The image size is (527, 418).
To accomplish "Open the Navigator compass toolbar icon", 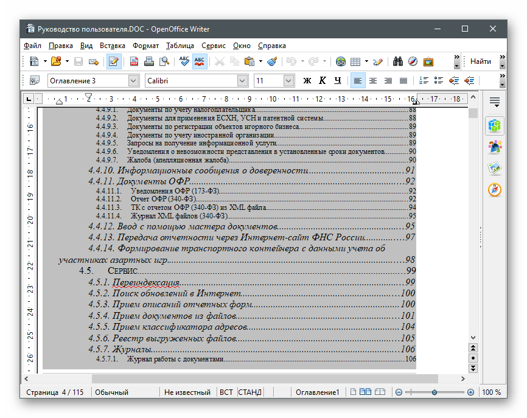I will (x=413, y=61).
